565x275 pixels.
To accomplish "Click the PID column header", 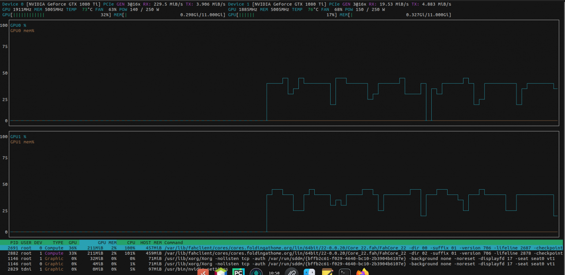I will click(14, 242).
